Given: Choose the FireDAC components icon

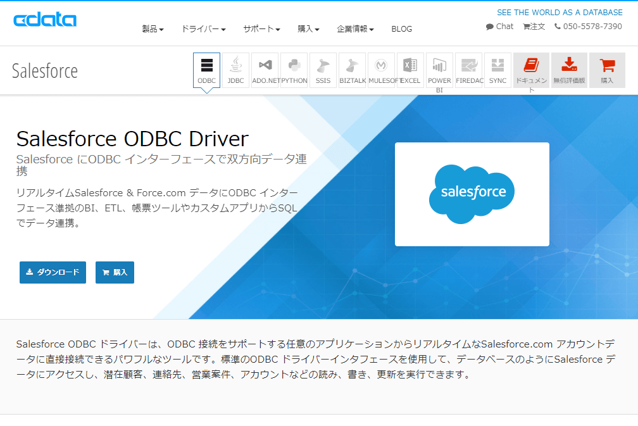Looking at the screenshot, I should pos(469,70).
